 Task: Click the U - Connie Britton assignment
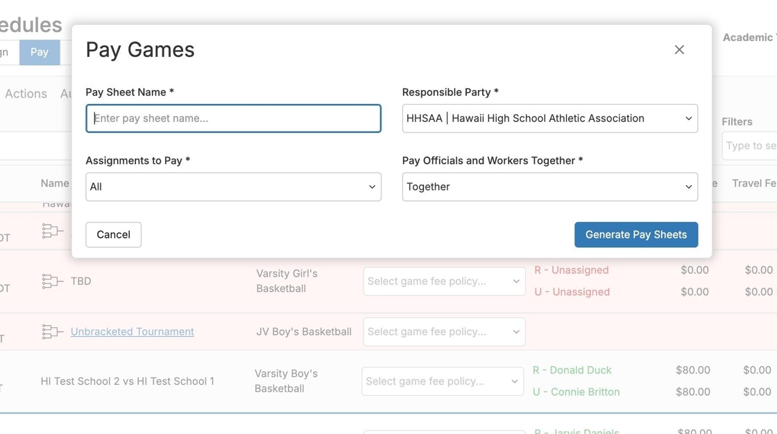[x=576, y=392]
